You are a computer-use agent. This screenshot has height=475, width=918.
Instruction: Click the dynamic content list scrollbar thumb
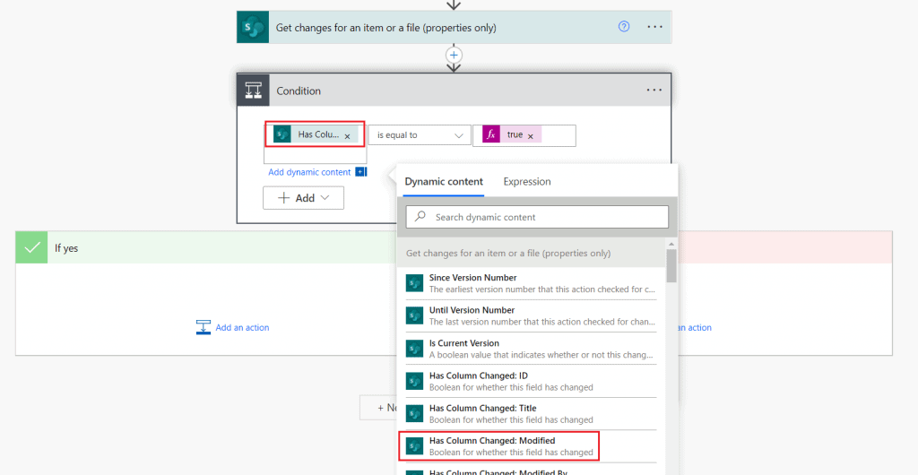point(671,265)
